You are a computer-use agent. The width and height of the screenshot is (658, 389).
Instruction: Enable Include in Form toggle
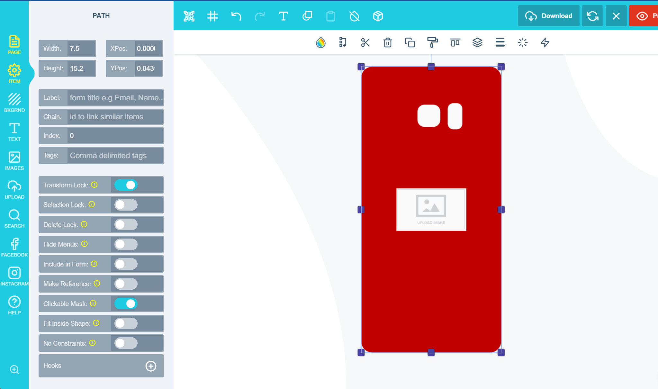pyautogui.click(x=126, y=264)
